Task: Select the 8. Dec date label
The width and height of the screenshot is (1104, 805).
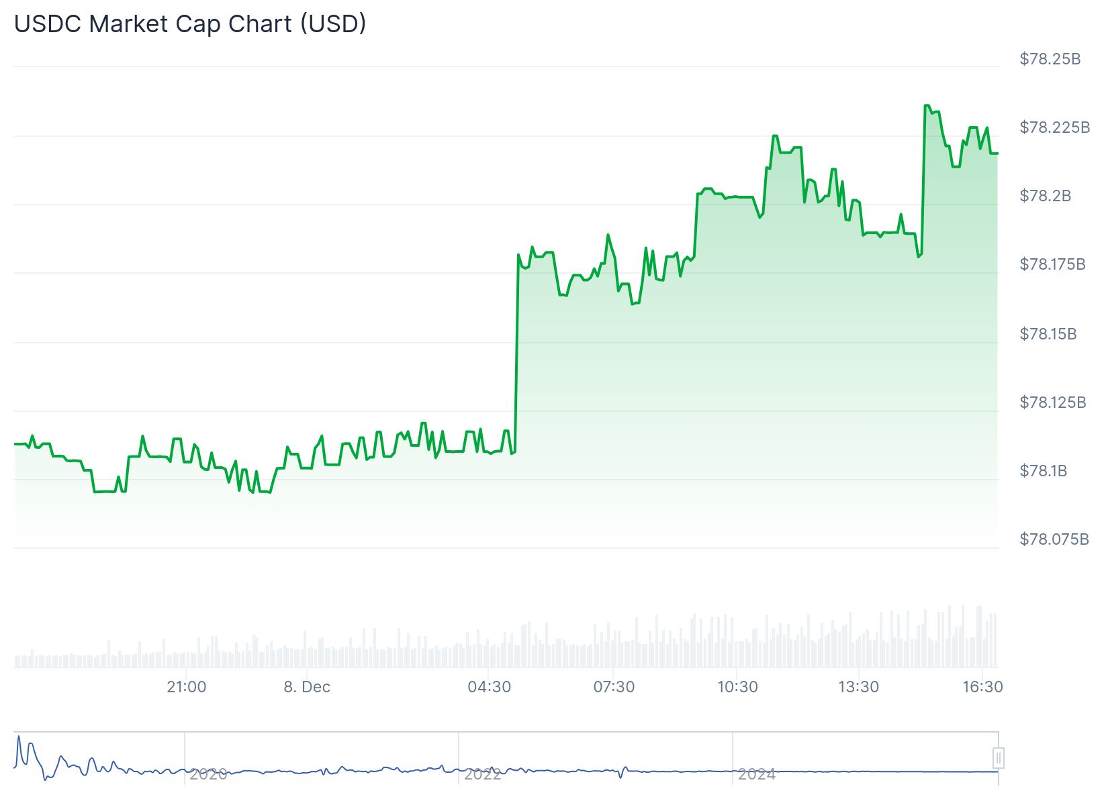Action: [307, 687]
